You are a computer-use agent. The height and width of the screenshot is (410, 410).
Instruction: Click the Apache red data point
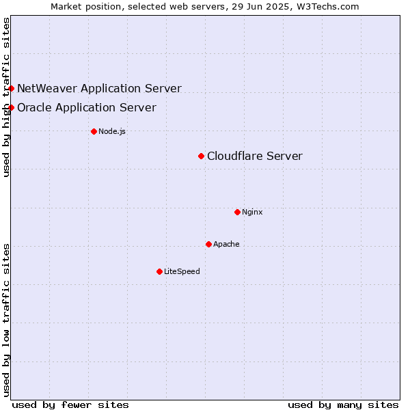208,245
